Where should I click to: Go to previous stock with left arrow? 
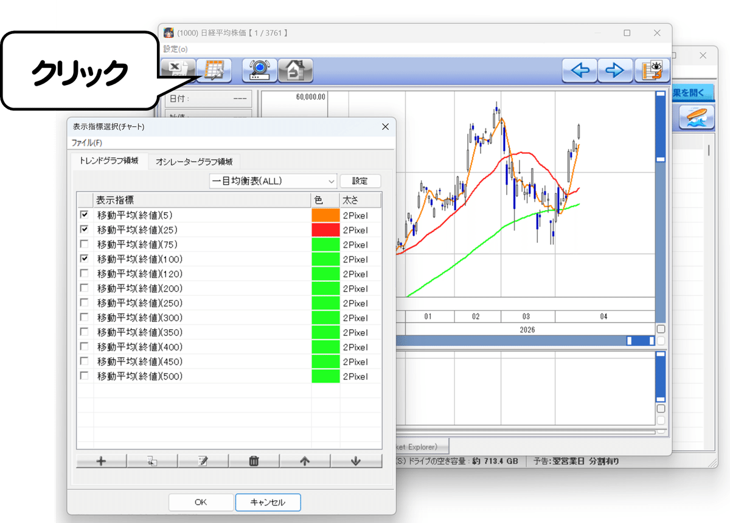(x=579, y=70)
